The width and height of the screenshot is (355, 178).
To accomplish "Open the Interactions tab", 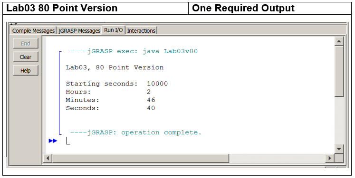I will coord(141,30).
